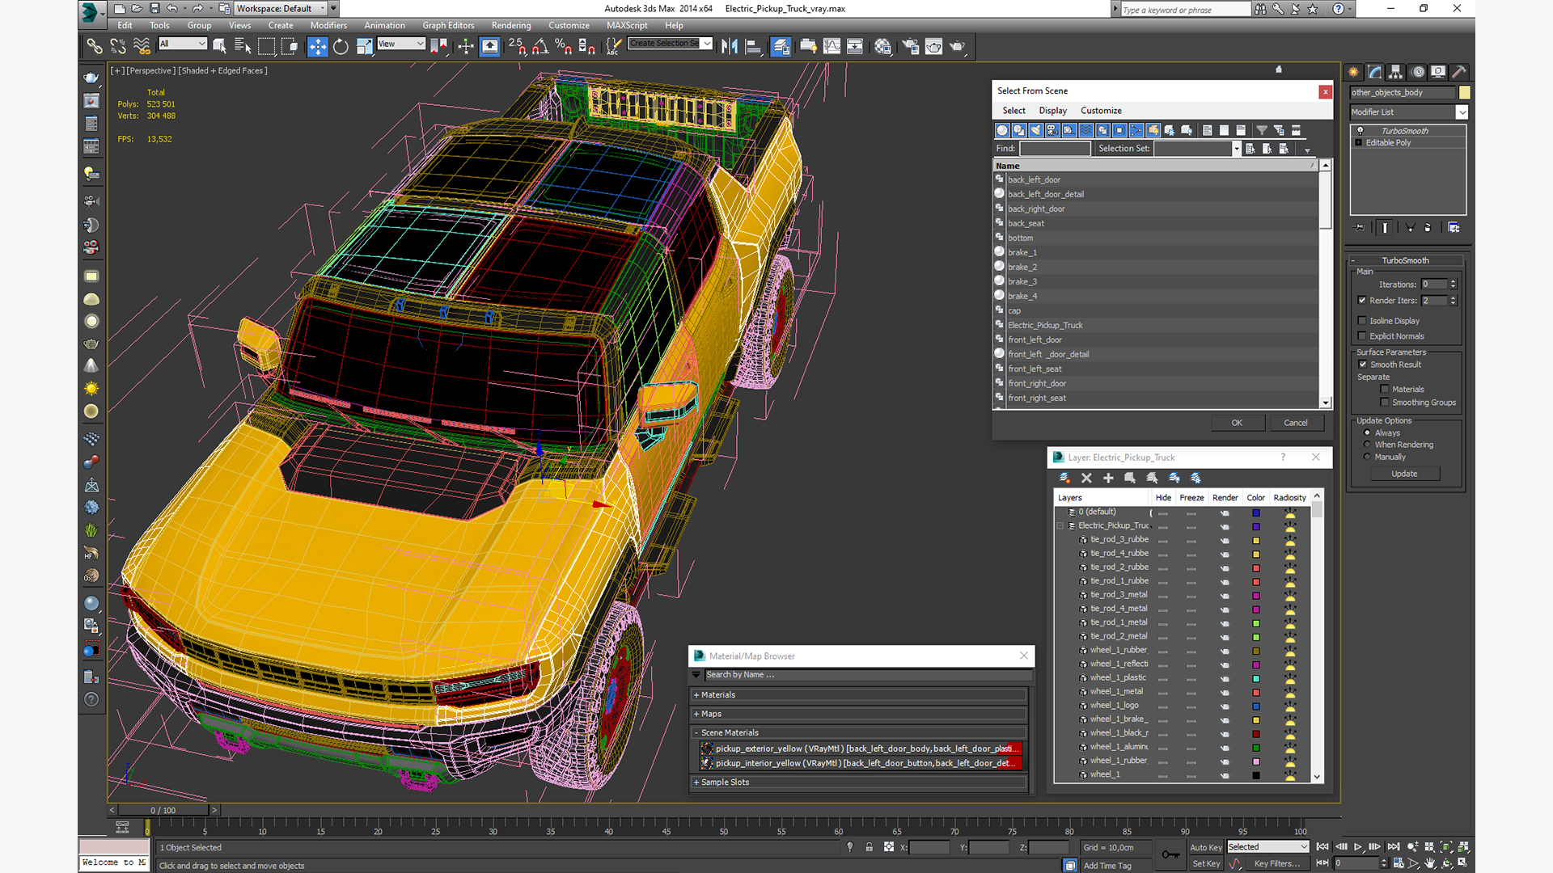The image size is (1553, 873).
Task: Open the Modifier List dropdown
Action: [1462, 112]
